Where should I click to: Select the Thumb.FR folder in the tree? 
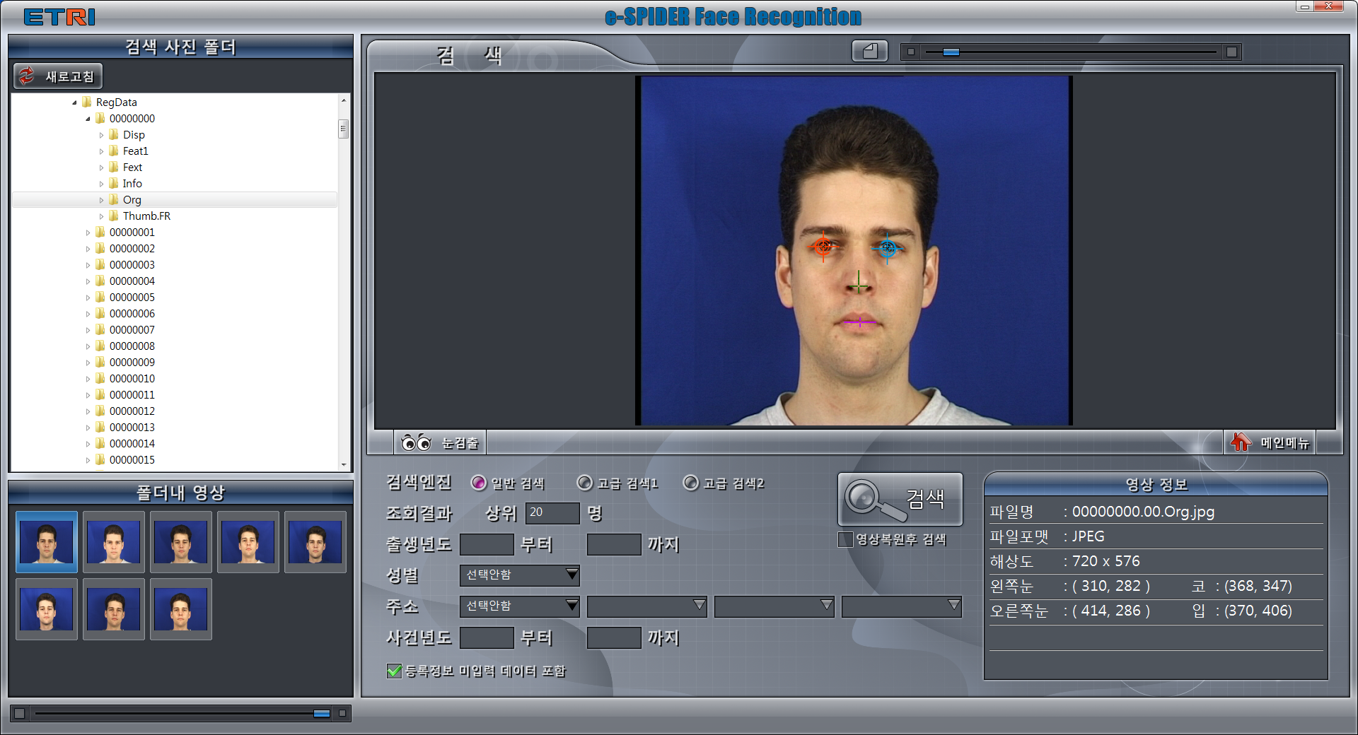[x=146, y=216]
